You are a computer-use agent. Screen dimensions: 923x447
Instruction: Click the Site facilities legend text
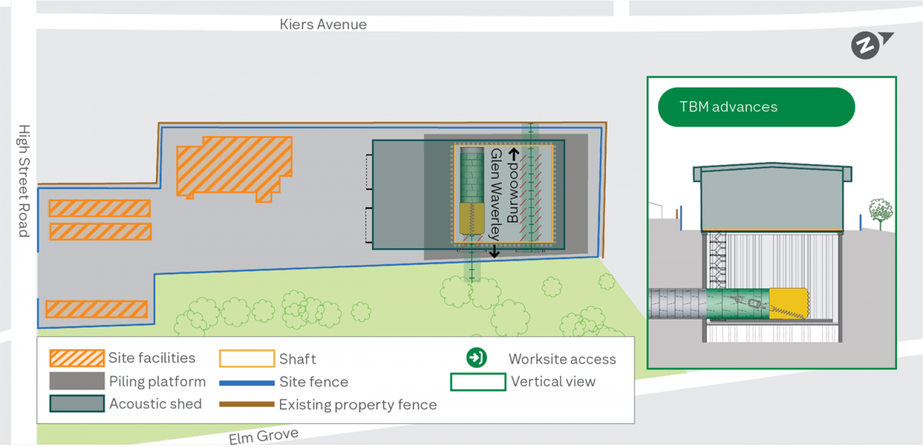pos(152,358)
